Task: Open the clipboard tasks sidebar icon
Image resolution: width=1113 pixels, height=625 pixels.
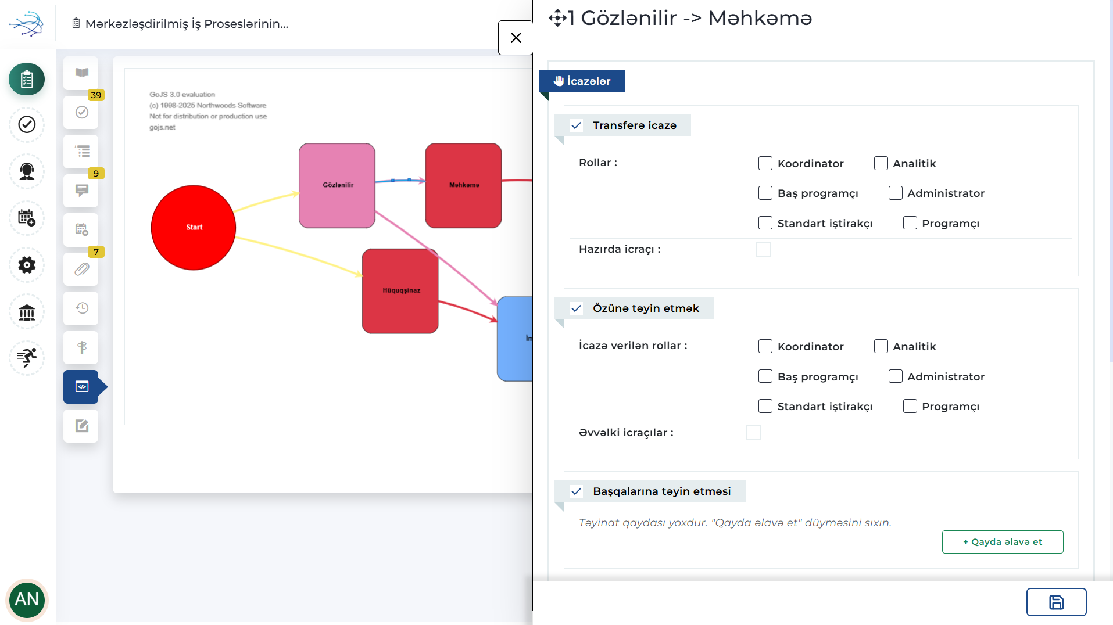Action: click(27, 79)
